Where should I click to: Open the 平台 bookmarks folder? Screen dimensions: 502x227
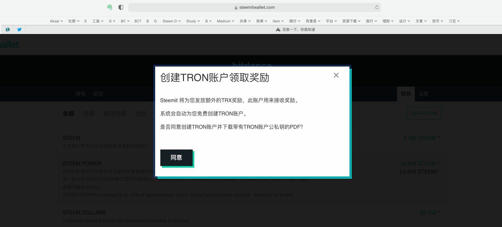[x=331, y=21]
